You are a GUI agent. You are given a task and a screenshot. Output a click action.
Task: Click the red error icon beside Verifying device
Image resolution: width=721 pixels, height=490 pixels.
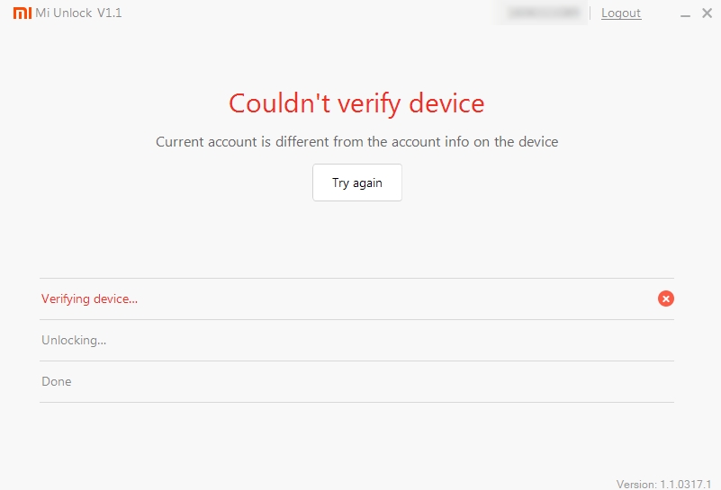pyautogui.click(x=666, y=298)
